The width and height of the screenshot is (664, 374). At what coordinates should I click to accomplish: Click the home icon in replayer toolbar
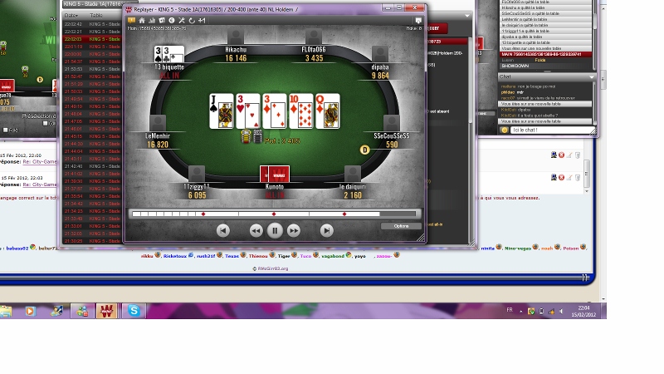141,20
